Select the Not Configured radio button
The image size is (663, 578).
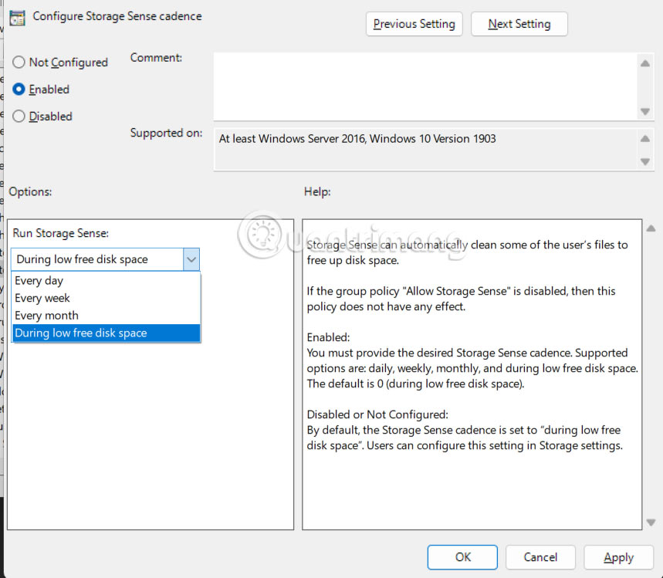pos(18,63)
